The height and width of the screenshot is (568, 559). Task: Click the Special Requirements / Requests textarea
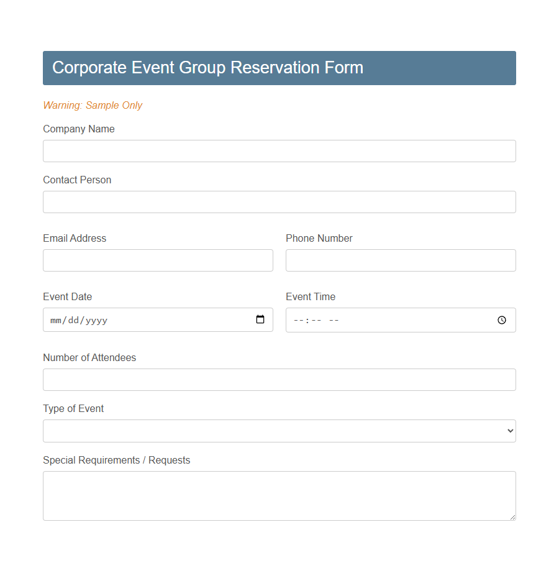click(279, 495)
